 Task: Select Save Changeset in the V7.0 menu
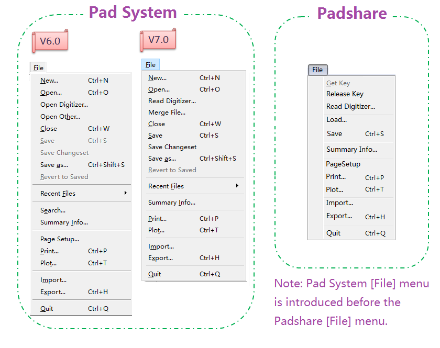point(172,147)
